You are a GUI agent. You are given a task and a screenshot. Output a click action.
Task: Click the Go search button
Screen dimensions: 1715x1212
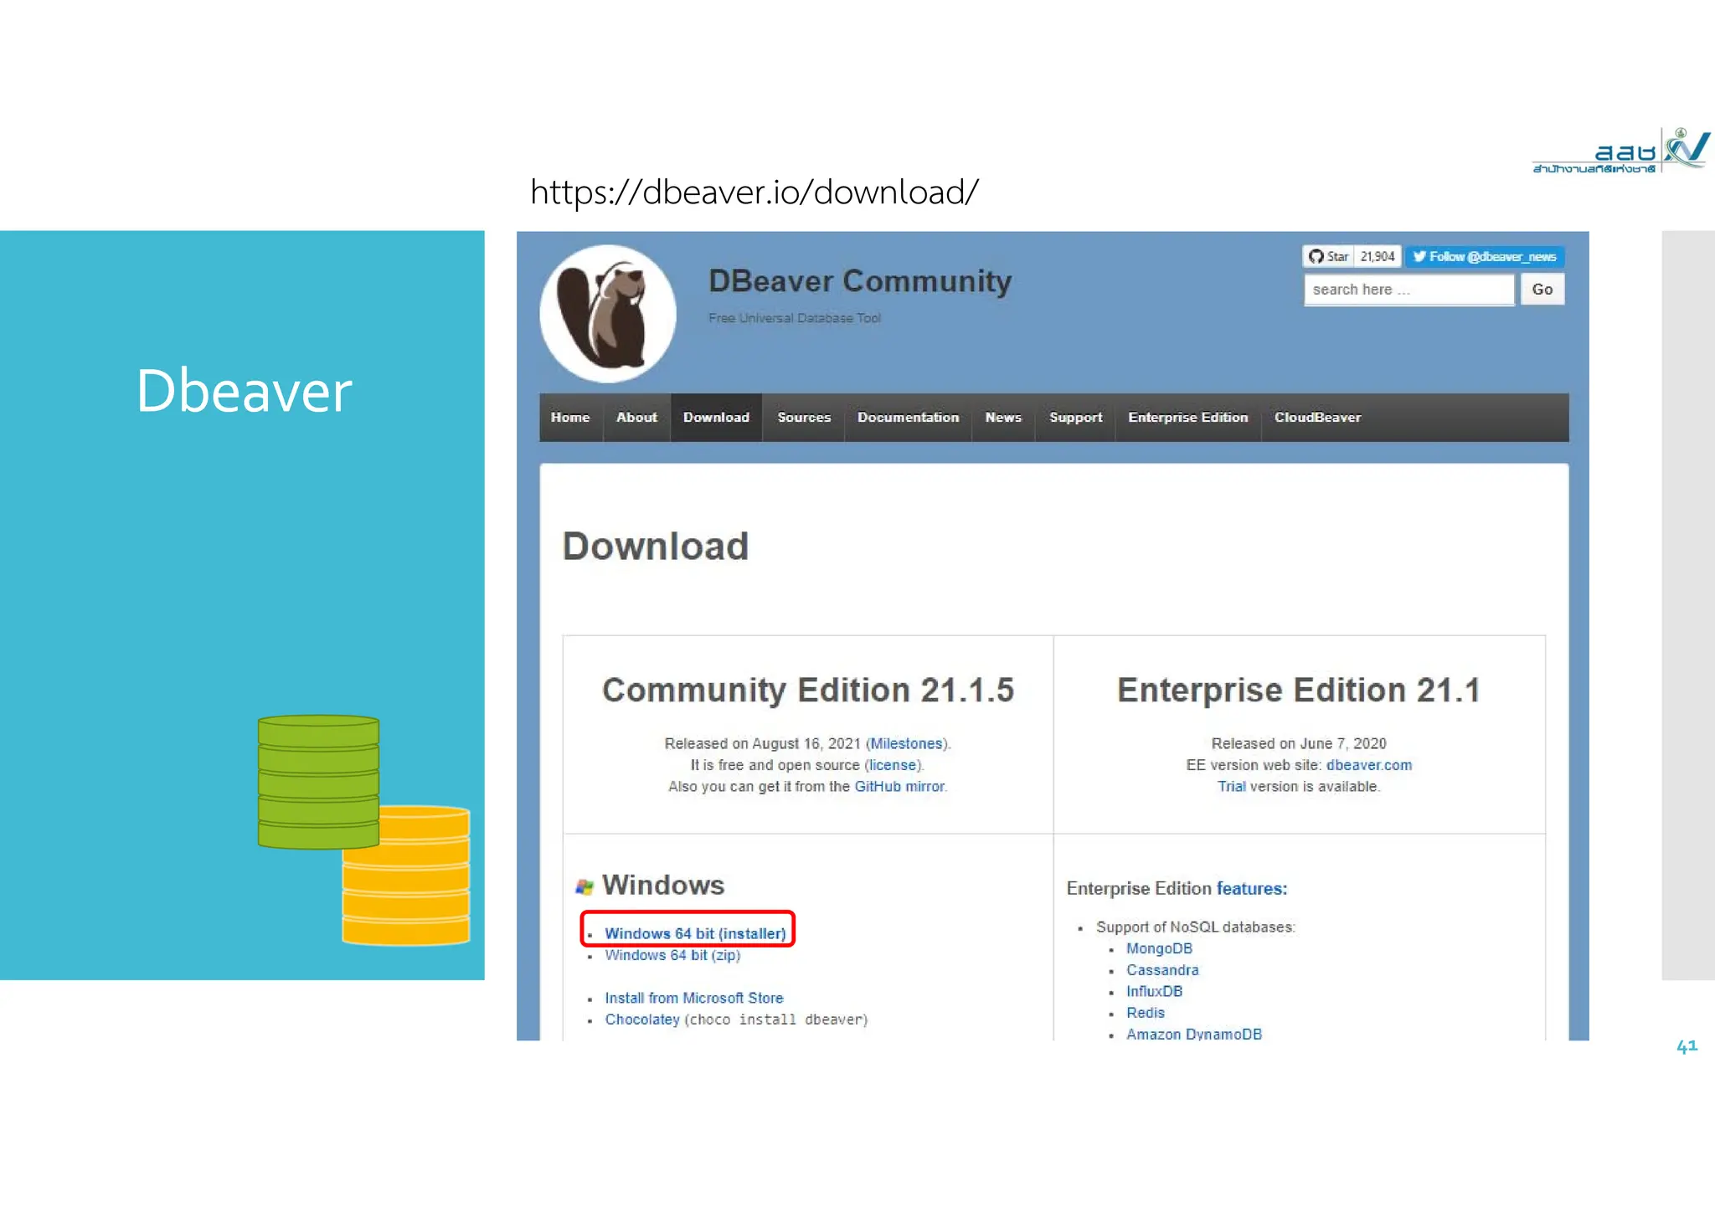(x=1542, y=290)
